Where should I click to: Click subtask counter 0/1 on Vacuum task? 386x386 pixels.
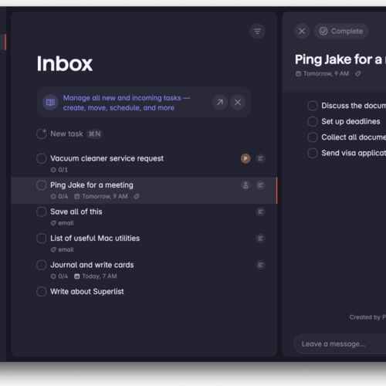pyautogui.click(x=59, y=170)
